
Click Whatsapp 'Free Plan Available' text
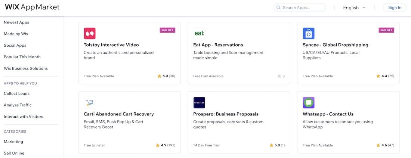click(x=318, y=145)
